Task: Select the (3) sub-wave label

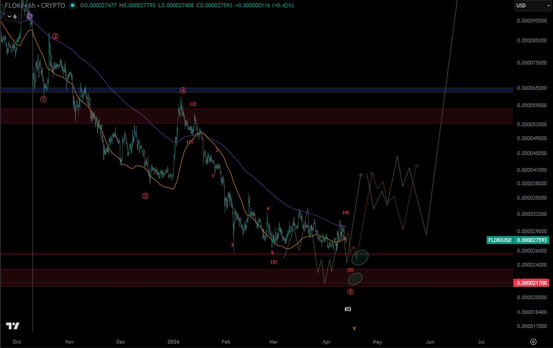Action: (274, 262)
